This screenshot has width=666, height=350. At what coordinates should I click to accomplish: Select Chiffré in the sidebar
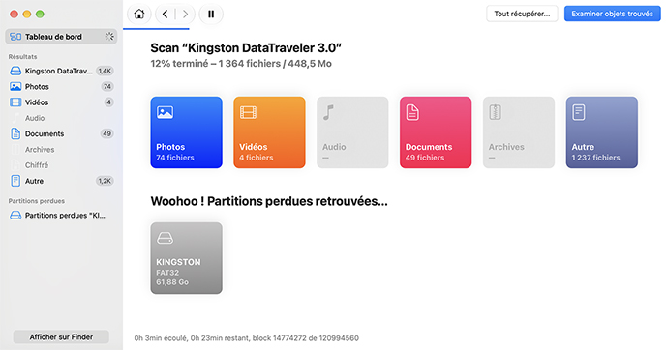pos(61,165)
